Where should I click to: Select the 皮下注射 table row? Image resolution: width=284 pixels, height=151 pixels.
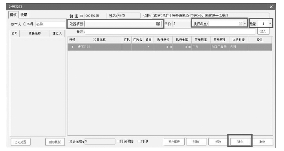click(170, 47)
